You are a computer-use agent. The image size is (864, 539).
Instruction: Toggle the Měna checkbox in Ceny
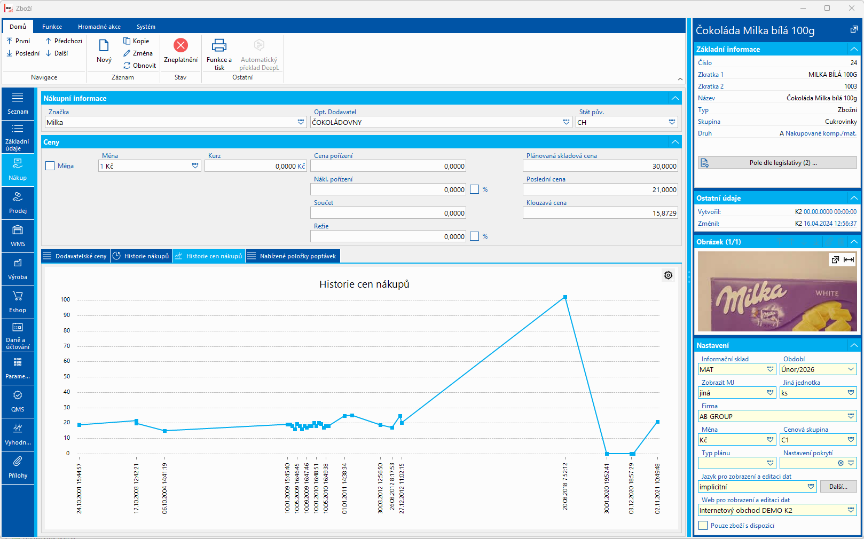[50, 166]
